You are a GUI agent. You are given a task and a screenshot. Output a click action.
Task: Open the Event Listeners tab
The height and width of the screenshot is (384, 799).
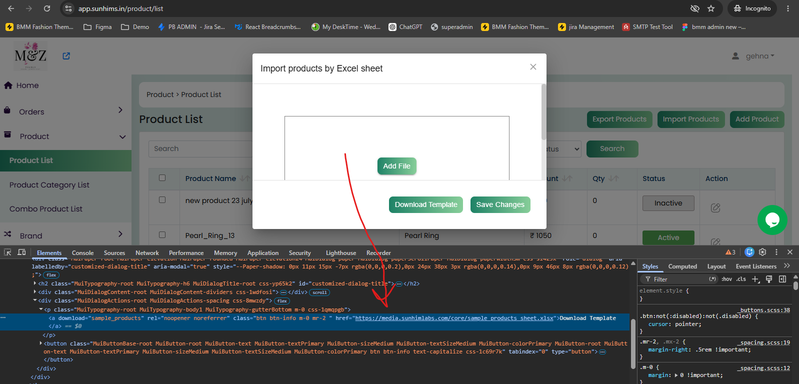(x=756, y=266)
